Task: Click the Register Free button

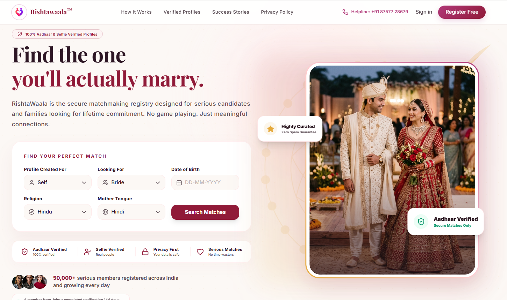Action: coord(462,12)
